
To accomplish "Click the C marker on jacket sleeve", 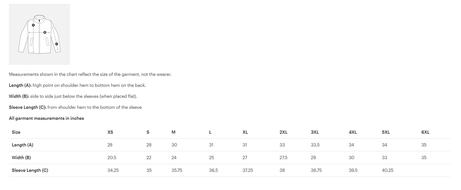I will pyautogui.click(x=56, y=44).
